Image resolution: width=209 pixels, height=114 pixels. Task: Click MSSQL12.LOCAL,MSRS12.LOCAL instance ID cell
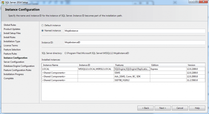[x=96, y=69]
